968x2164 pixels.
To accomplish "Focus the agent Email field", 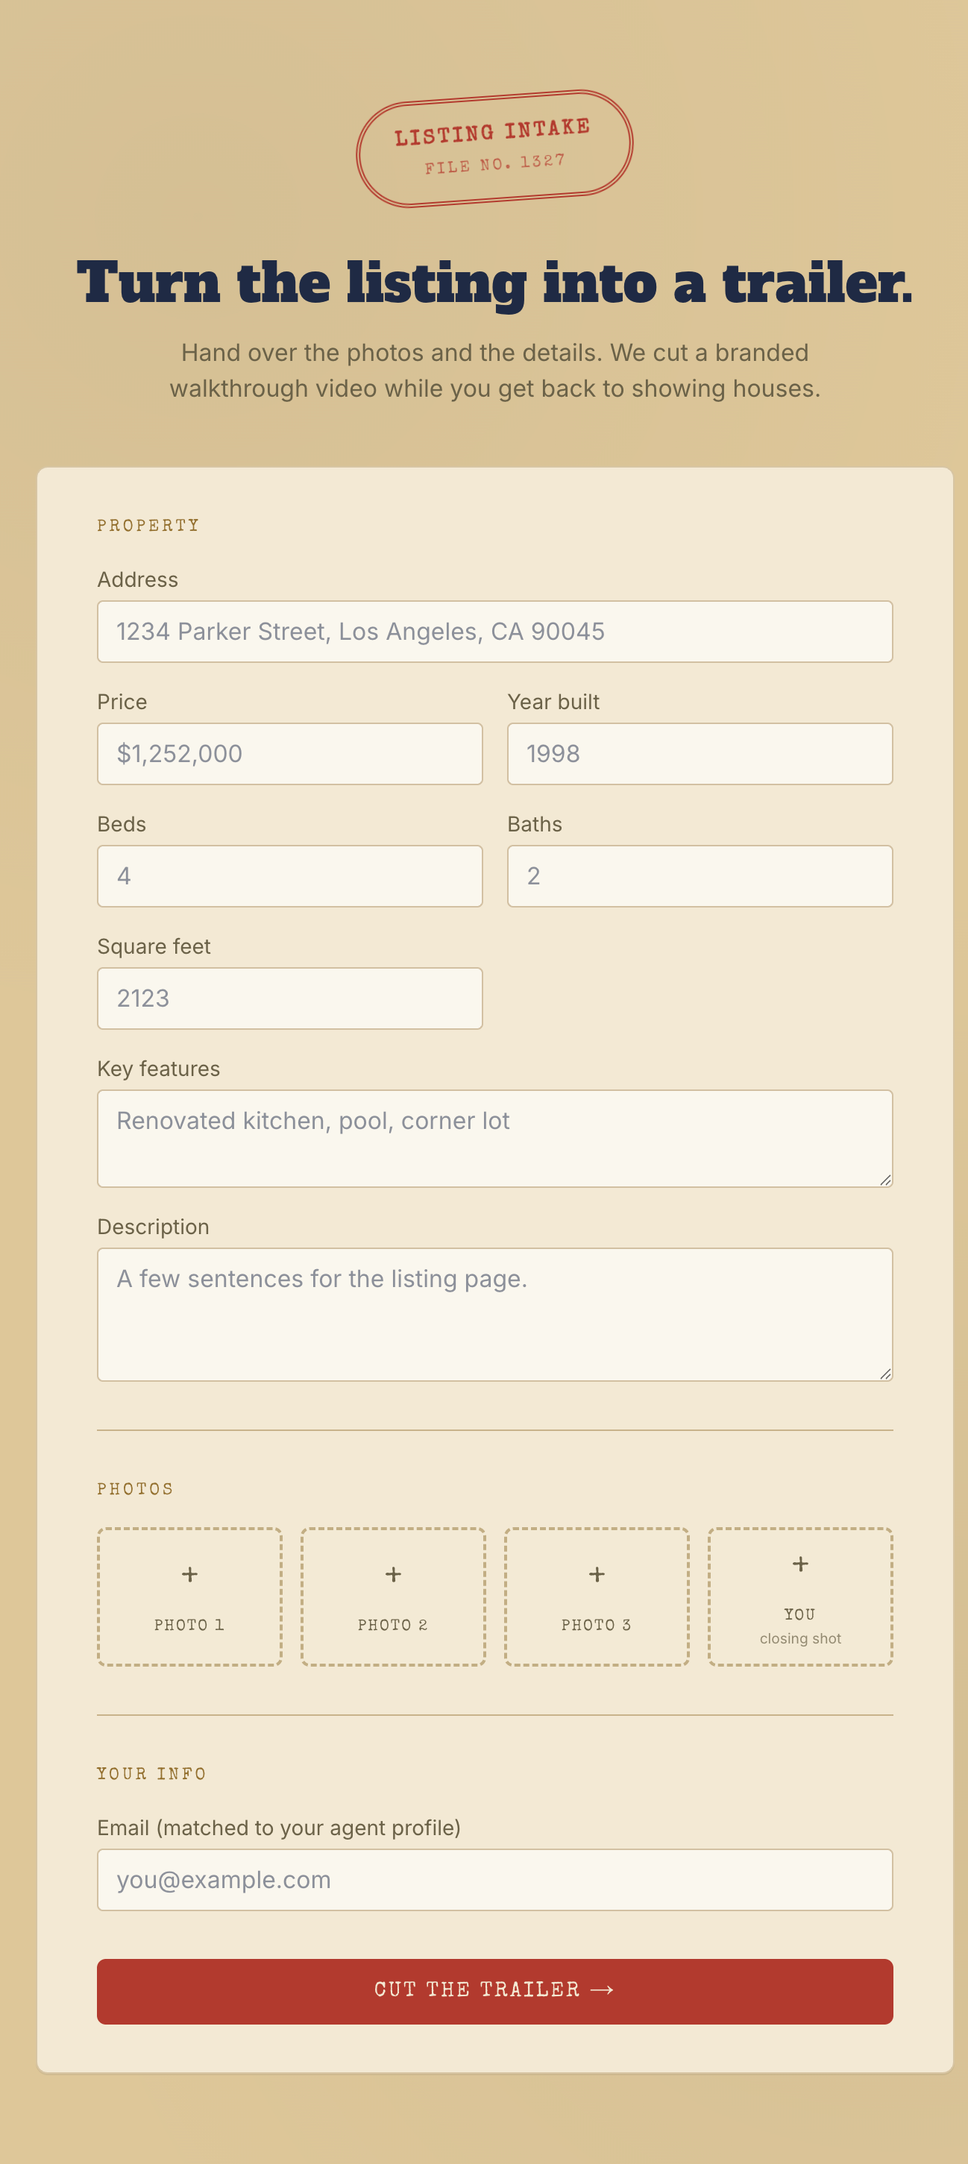I will click(495, 1880).
